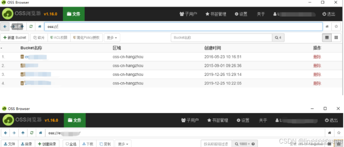Go forward in the bottom window
This screenshot has width=344, height=147.
14,133
